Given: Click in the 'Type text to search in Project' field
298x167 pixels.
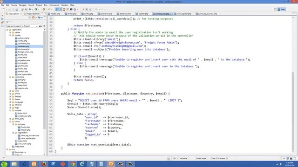Looking at the screenshot, I should [21, 26].
